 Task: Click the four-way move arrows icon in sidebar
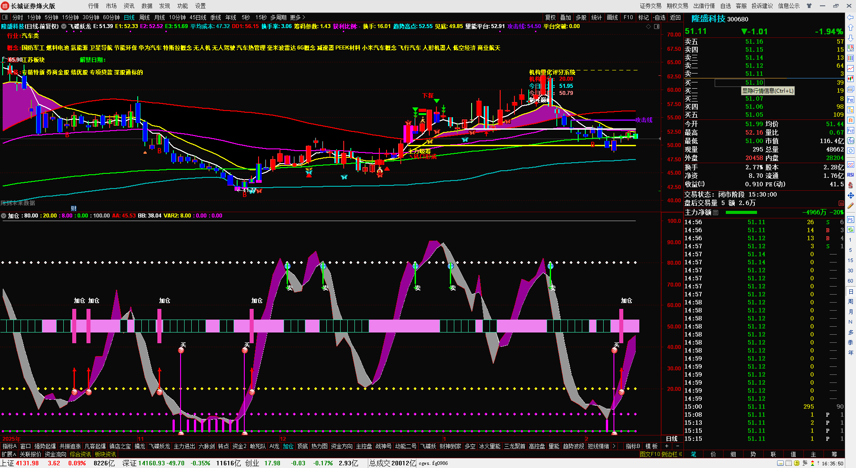coord(851,196)
